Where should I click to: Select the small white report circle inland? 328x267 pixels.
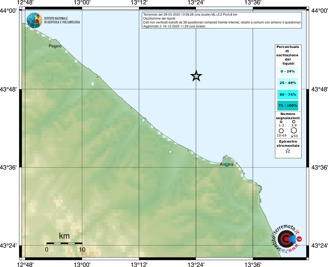pos(170,152)
